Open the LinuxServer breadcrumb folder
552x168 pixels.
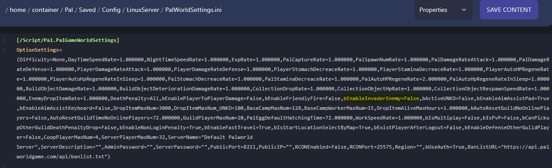coord(143,10)
